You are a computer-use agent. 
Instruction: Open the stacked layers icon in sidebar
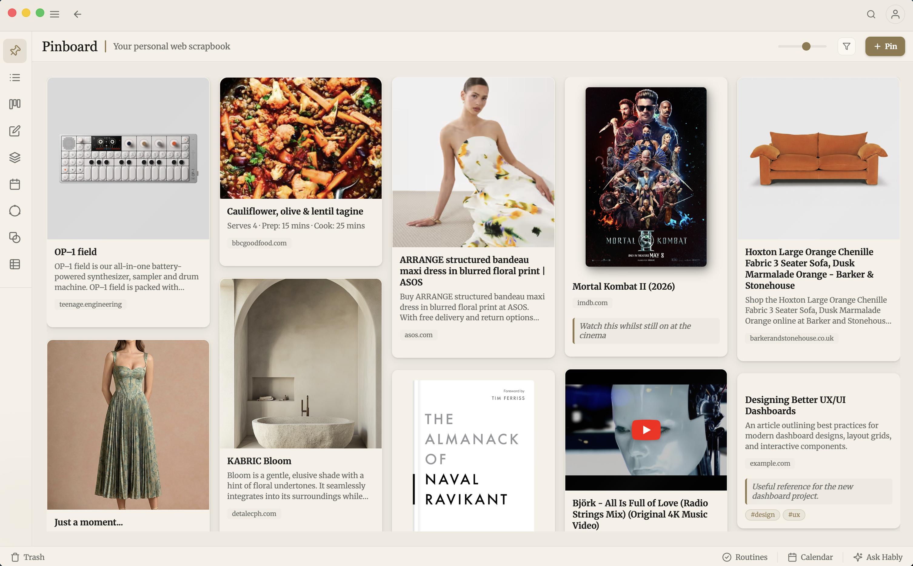(15, 157)
